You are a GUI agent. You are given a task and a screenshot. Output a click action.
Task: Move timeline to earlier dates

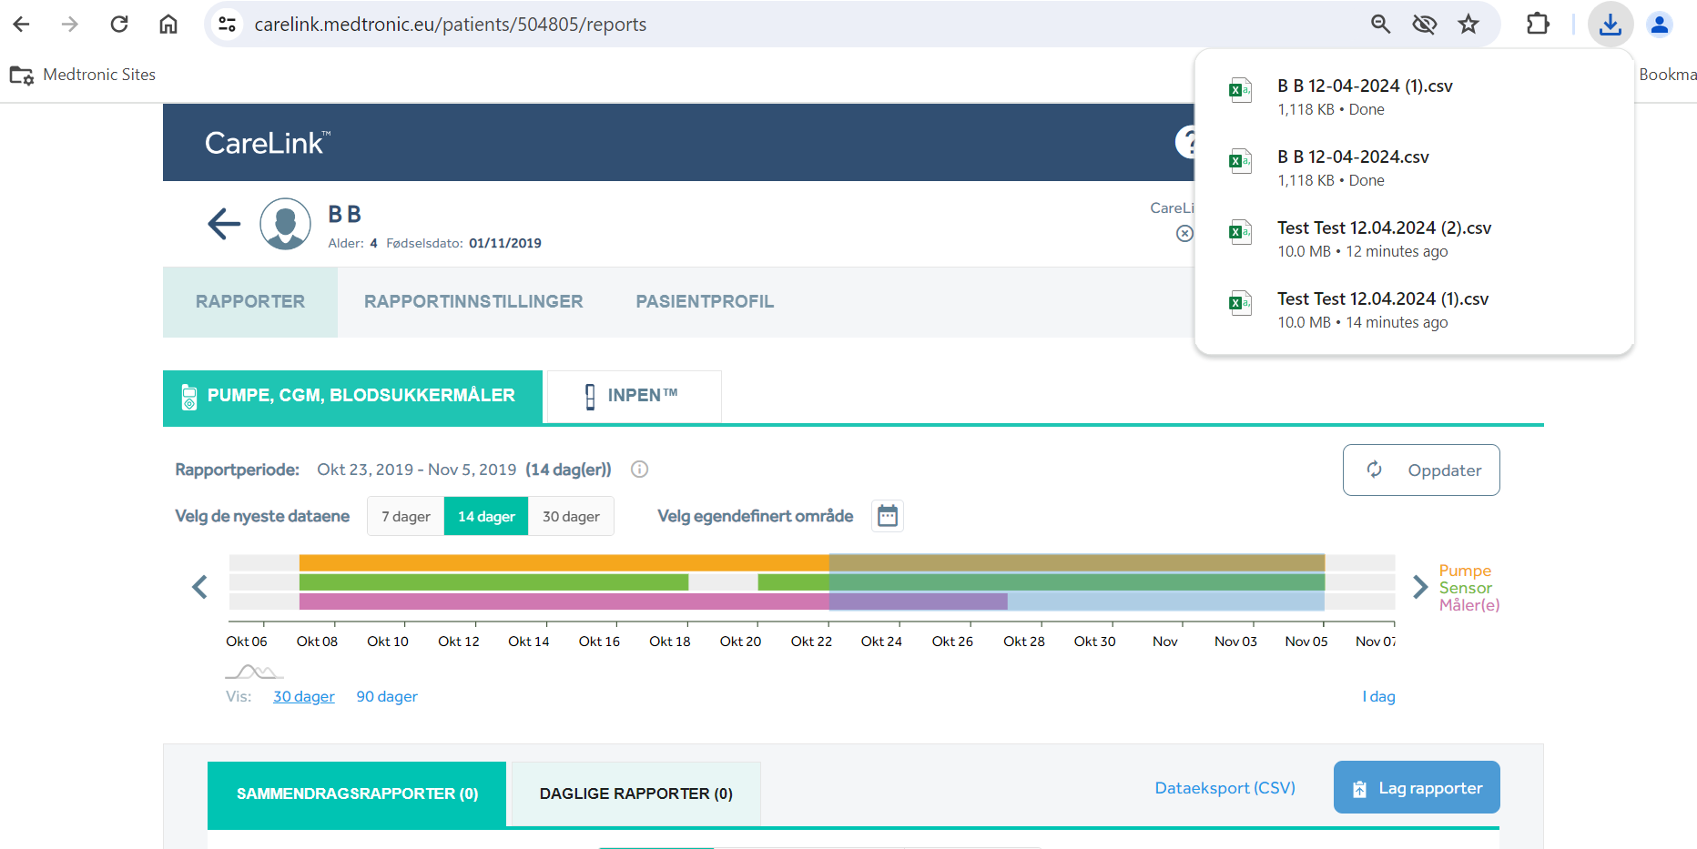point(199,587)
